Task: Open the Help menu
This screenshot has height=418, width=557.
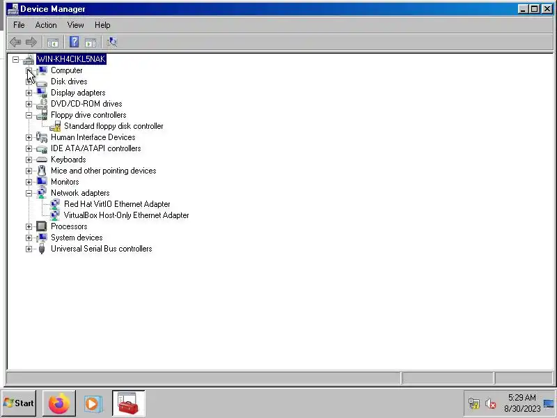Action: tap(102, 25)
